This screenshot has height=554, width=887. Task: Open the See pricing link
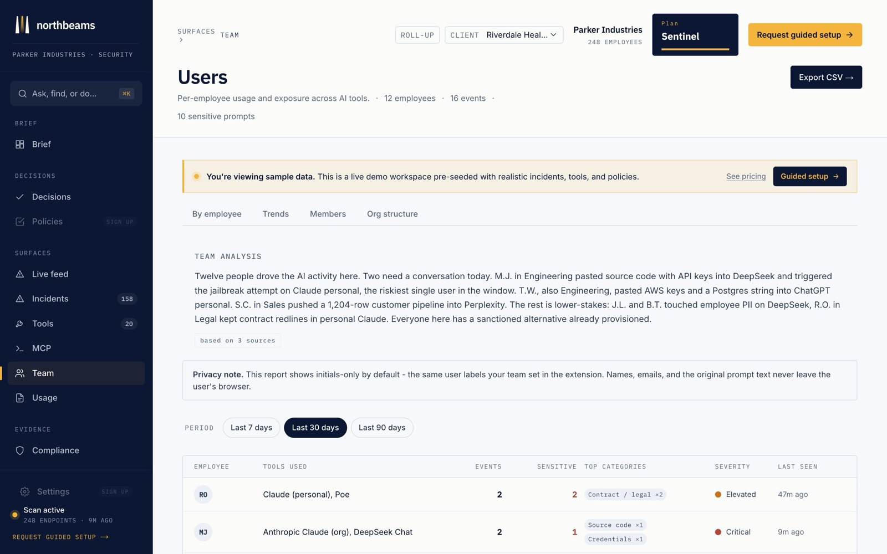click(x=746, y=176)
